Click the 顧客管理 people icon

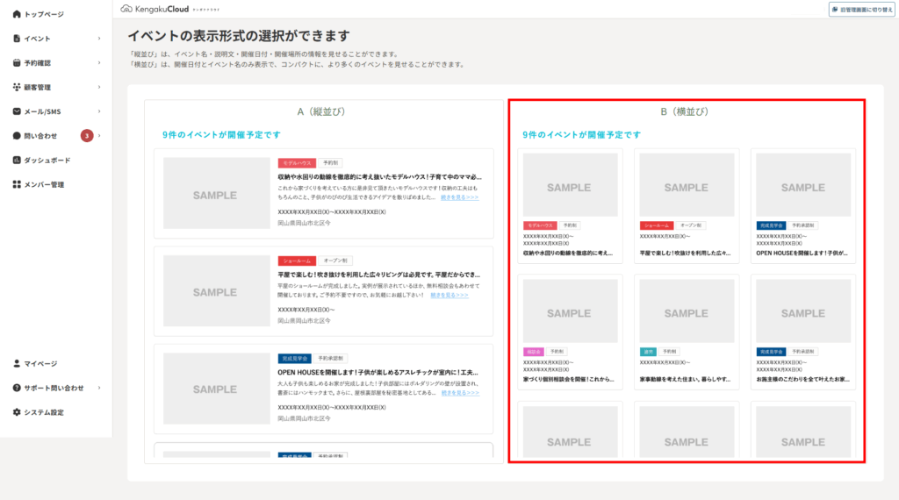(x=17, y=87)
